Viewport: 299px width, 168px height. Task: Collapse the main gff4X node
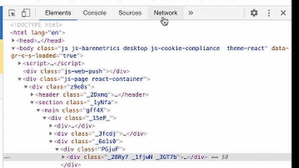click(38, 110)
